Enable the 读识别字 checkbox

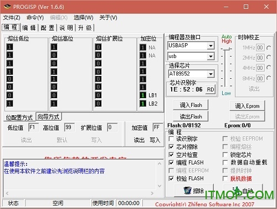coord(171,139)
